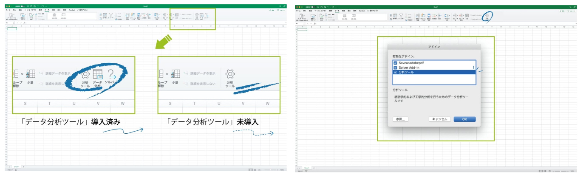The image size is (586, 180).
Task: Click データファイル取得 (Power Query) icon in left ribbon
Action: 11,15
